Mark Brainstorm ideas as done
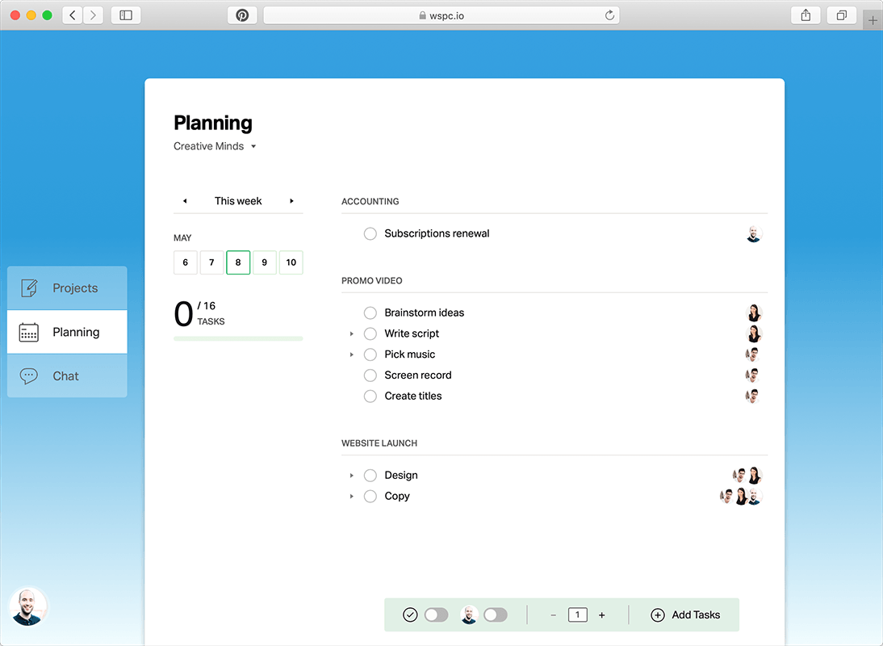The height and width of the screenshot is (646, 883). [370, 313]
